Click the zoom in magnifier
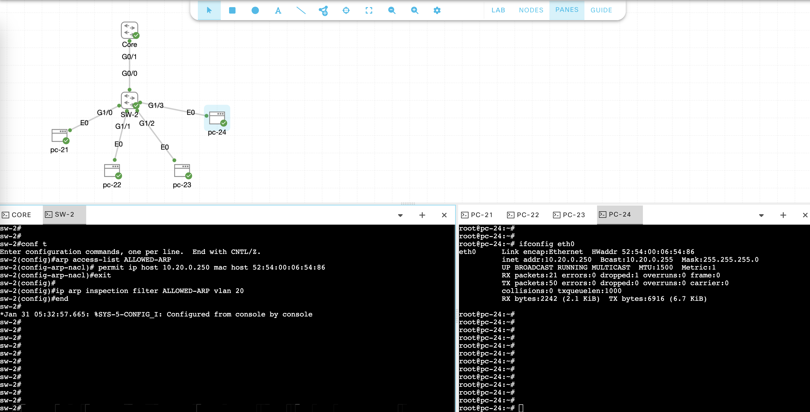The height and width of the screenshot is (412, 810). pyautogui.click(x=414, y=10)
